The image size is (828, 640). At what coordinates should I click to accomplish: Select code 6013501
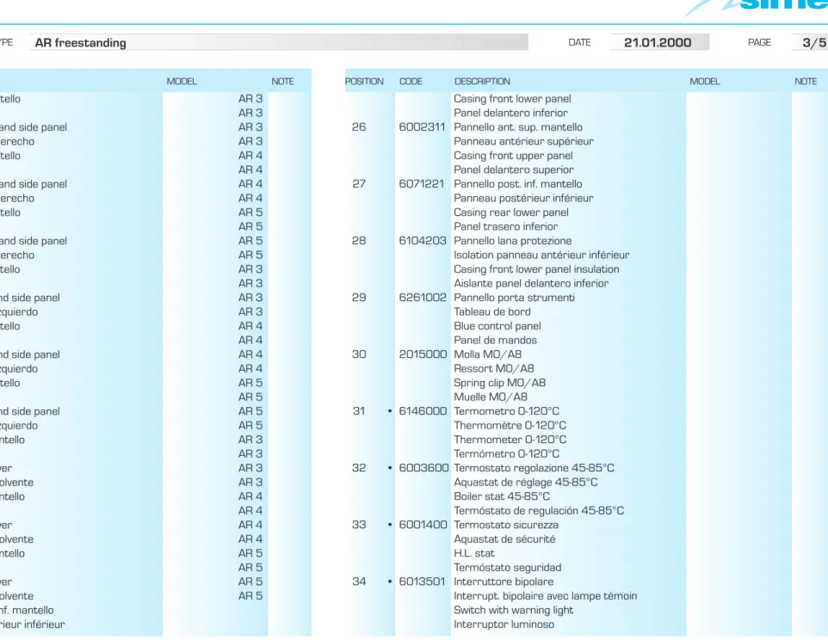tap(422, 582)
